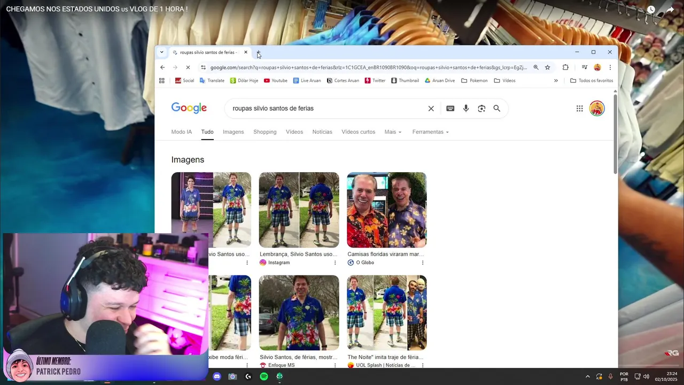
Task: Search by image with Google Lens
Action: tap(481, 109)
